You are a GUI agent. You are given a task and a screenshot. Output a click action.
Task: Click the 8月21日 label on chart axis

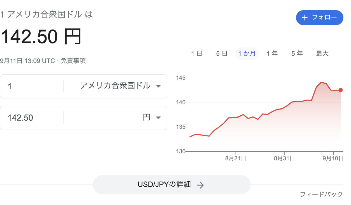(x=235, y=159)
